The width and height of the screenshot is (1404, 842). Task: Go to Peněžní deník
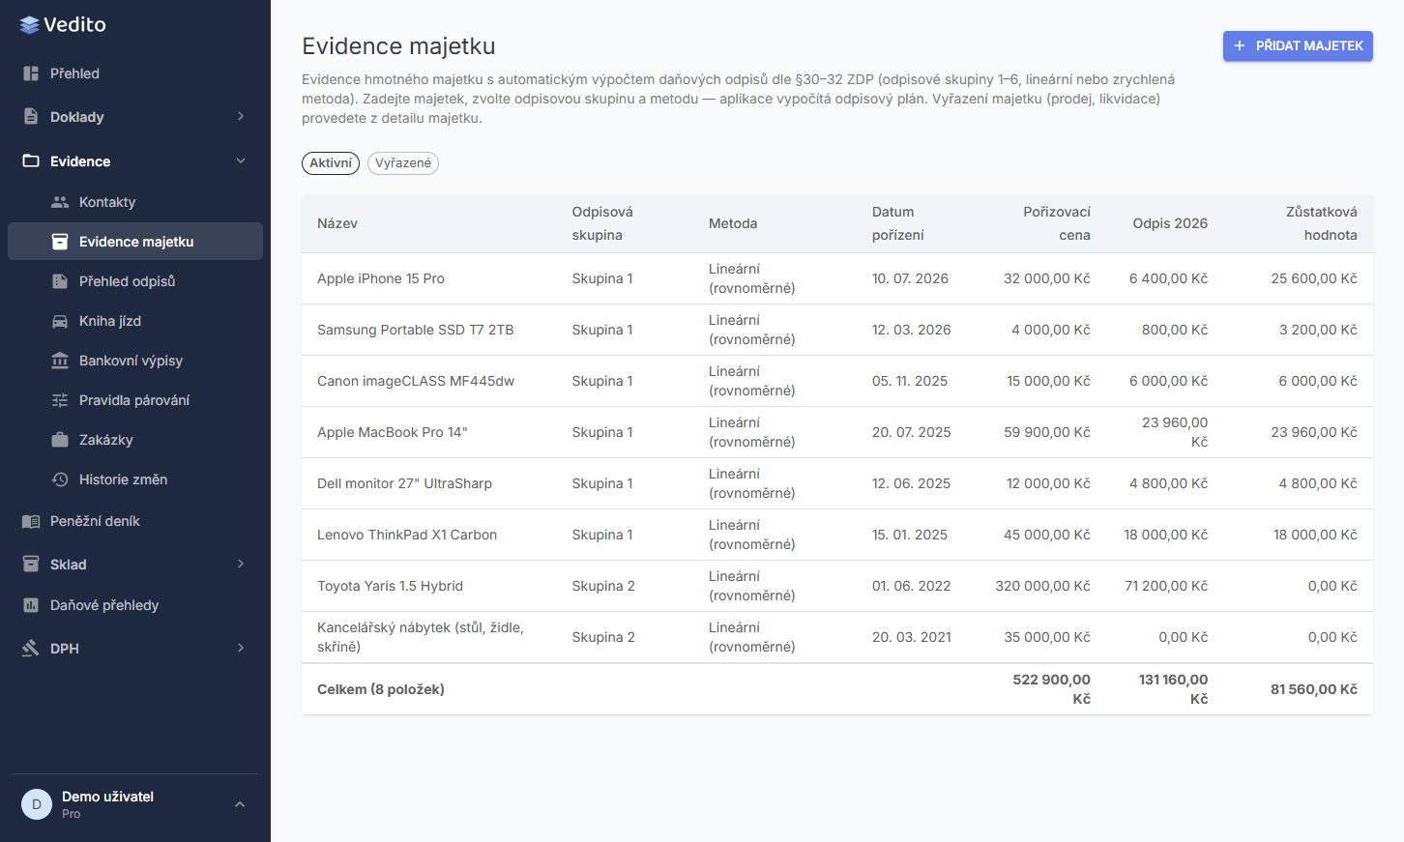135,521
